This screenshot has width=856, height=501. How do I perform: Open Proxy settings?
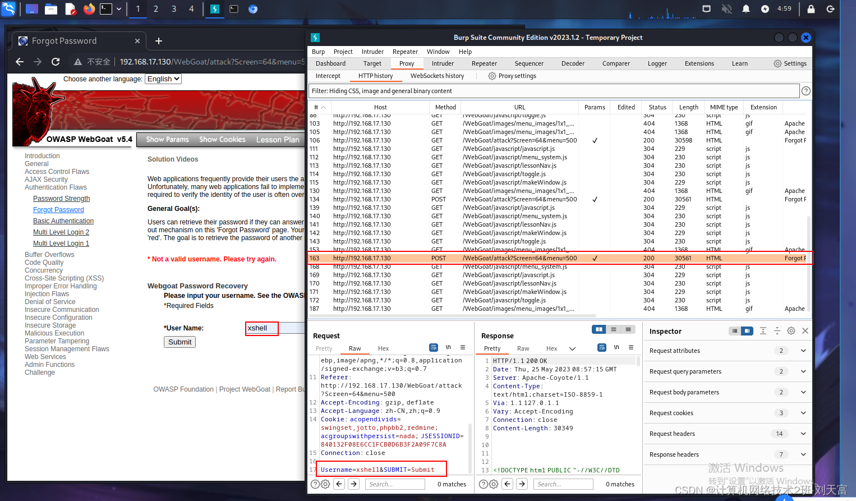[x=512, y=76]
